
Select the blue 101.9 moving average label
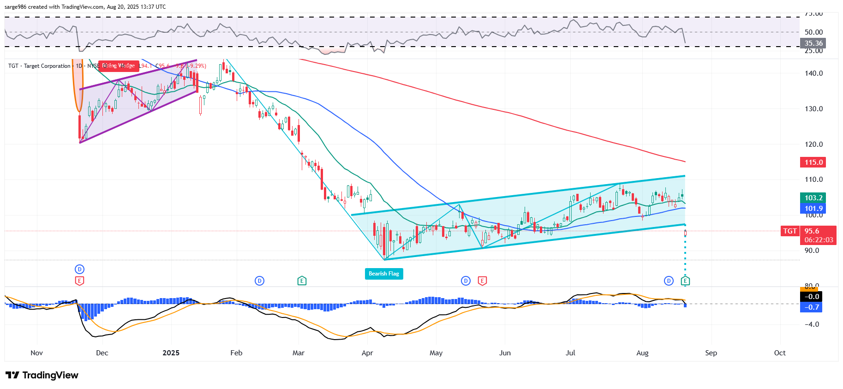[x=813, y=209]
